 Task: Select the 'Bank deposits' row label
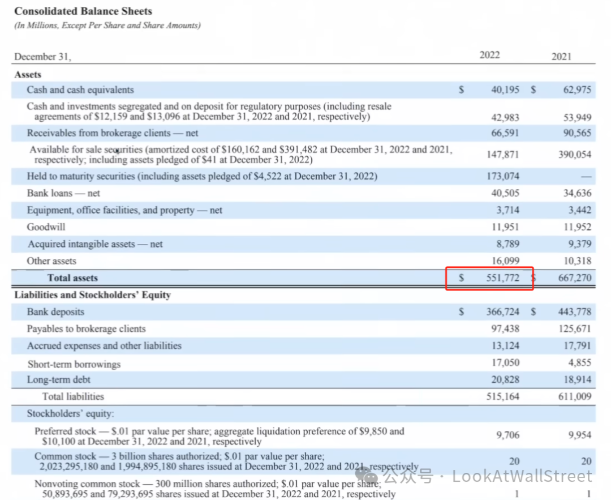[x=55, y=312]
